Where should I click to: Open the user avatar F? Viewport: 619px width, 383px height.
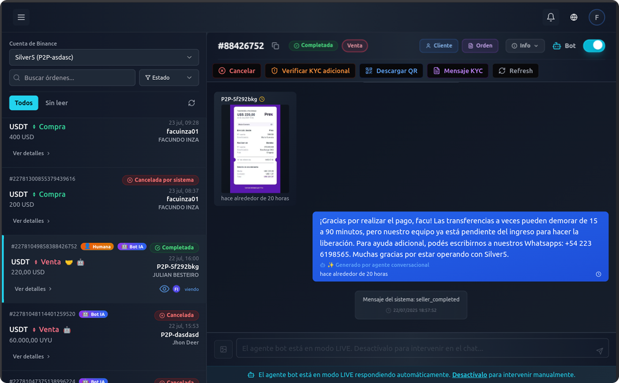click(596, 17)
